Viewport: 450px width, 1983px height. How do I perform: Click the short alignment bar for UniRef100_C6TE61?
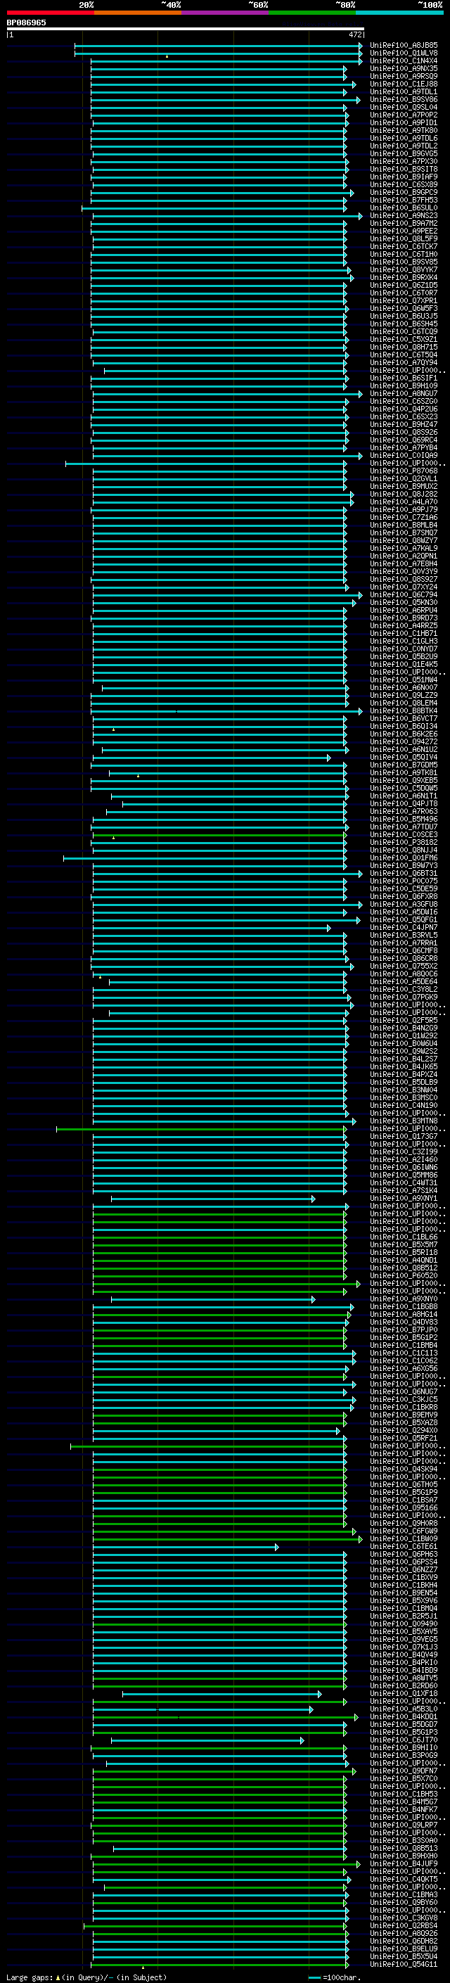coord(186,1547)
